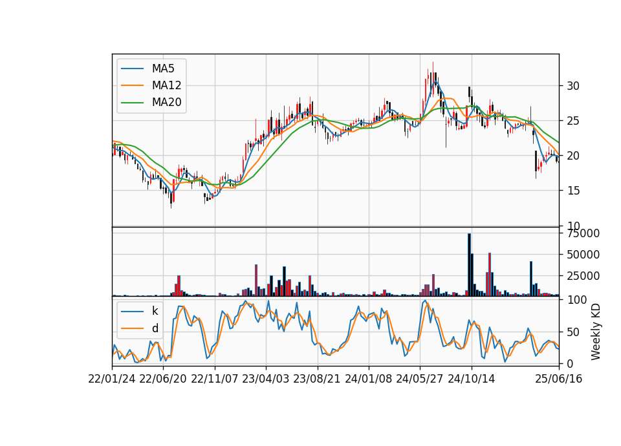
Task: Click the 22/11/07 date tick label
Action: pos(215,379)
